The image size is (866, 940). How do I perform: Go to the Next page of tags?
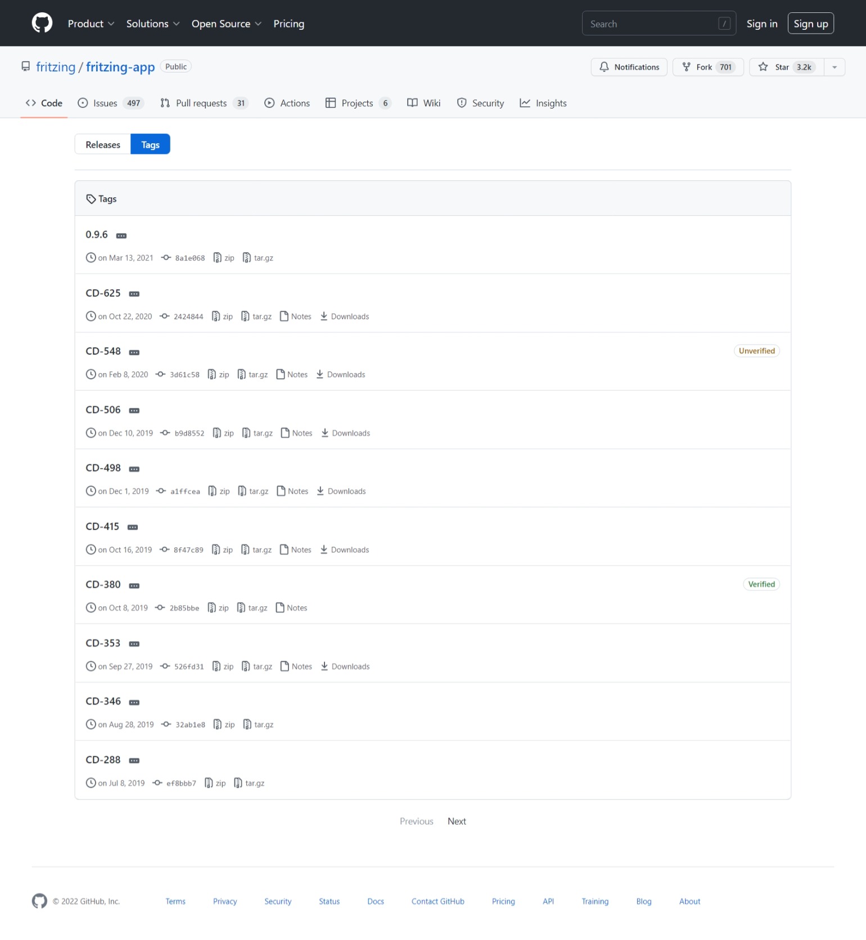(x=457, y=821)
